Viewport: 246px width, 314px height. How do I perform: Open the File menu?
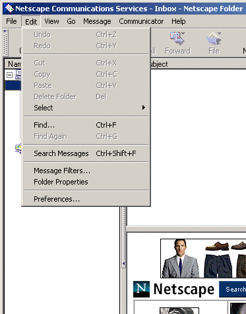[x=11, y=21]
